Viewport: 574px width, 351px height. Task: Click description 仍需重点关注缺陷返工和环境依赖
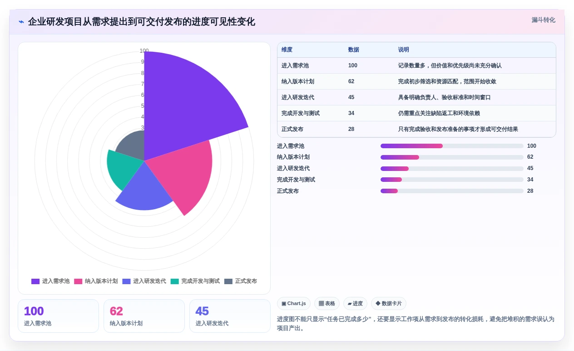439,113
